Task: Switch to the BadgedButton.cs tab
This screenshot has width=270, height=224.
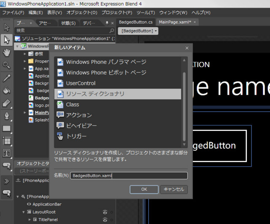Action: 136,22
